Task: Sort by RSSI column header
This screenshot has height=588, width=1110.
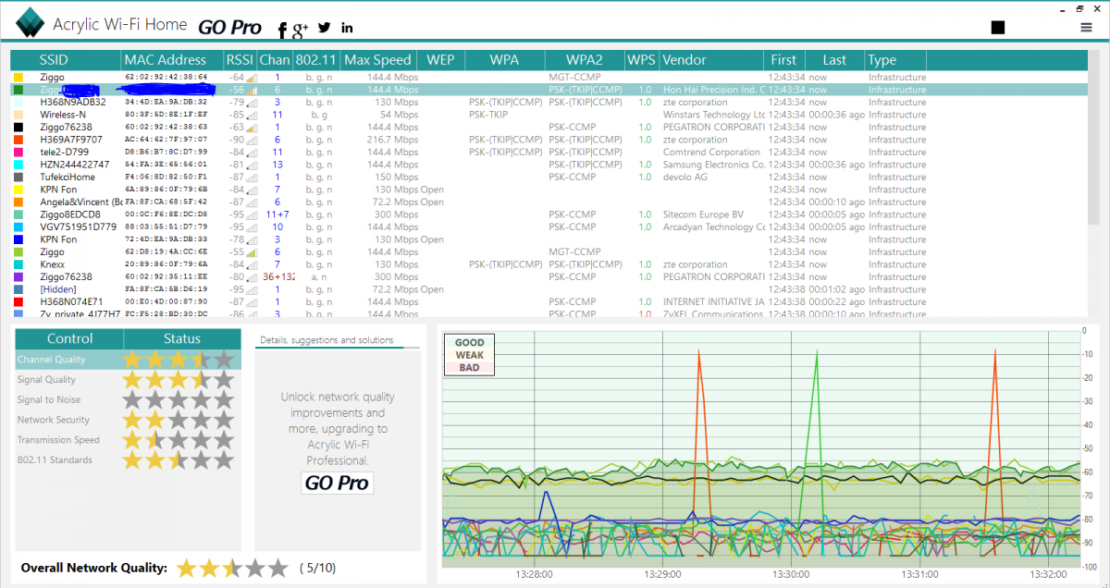Action: [240, 60]
